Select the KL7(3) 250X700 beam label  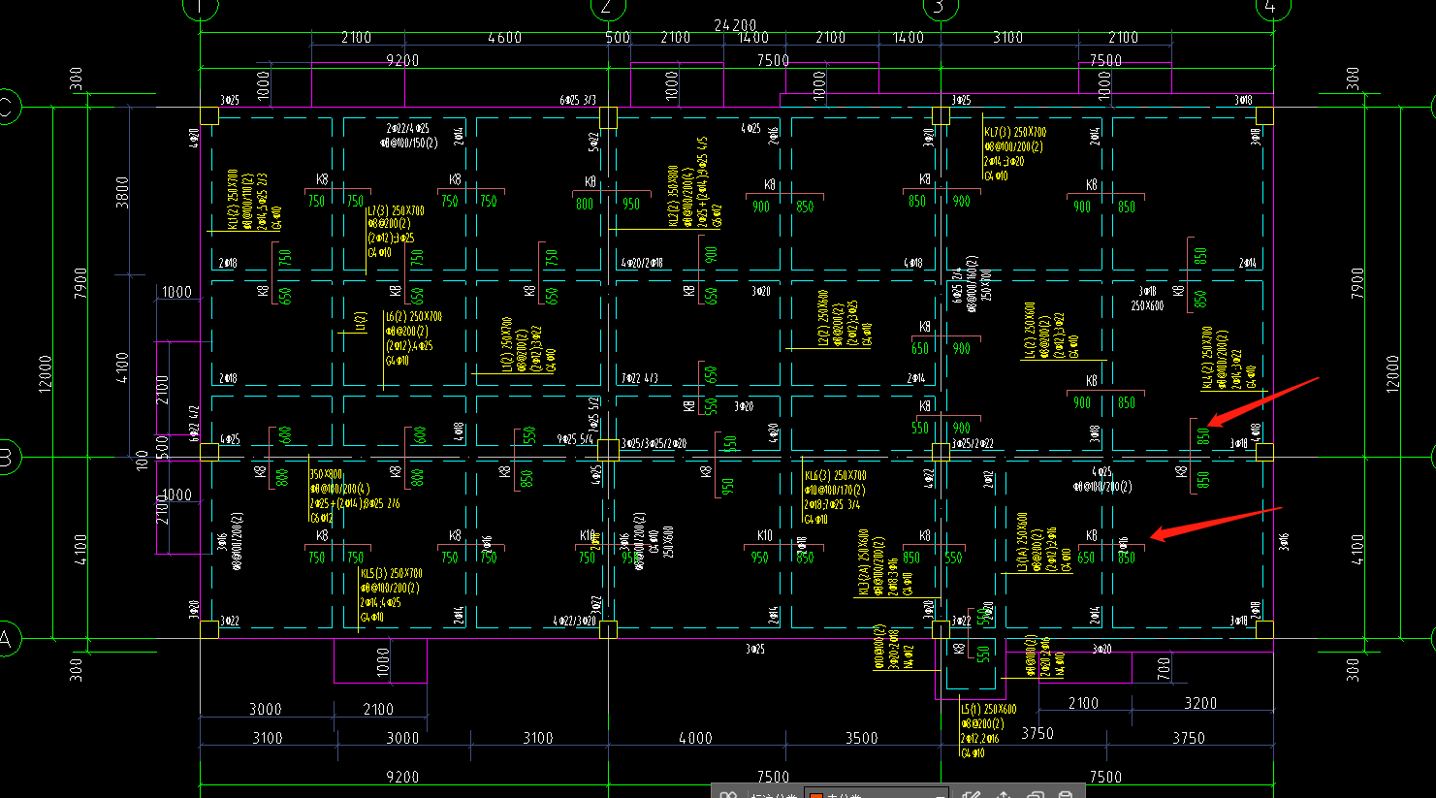click(1015, 133)
